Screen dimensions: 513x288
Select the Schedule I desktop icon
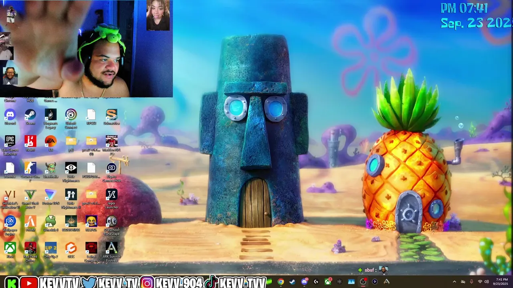click(50, 224)
